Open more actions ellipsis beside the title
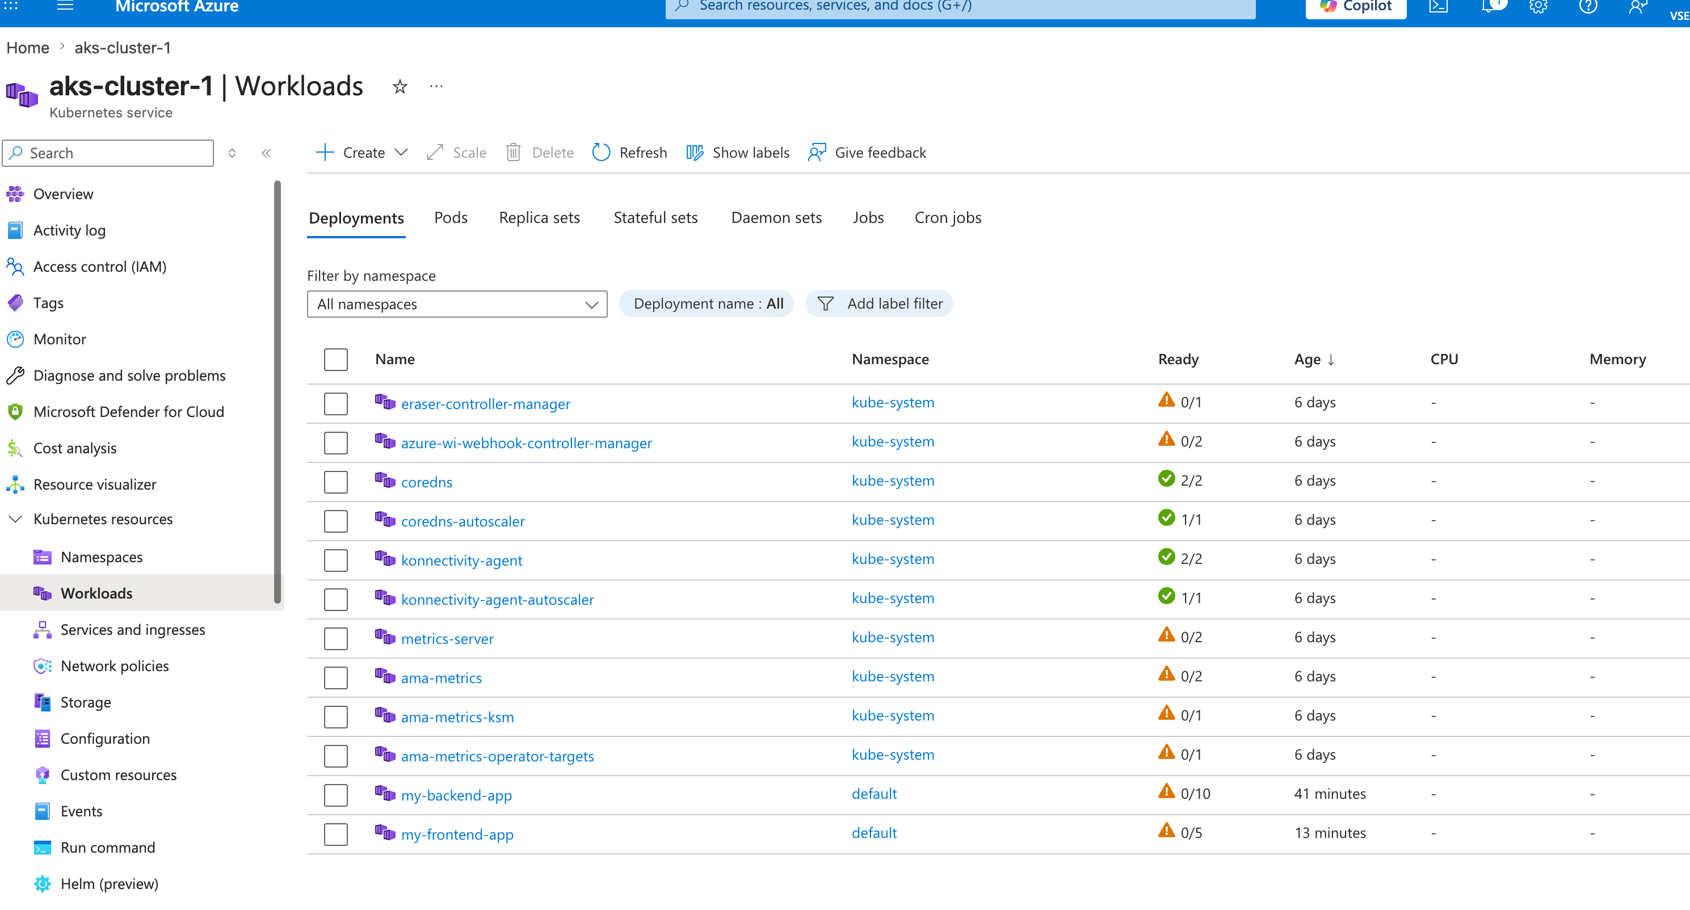 pos(436,86)
